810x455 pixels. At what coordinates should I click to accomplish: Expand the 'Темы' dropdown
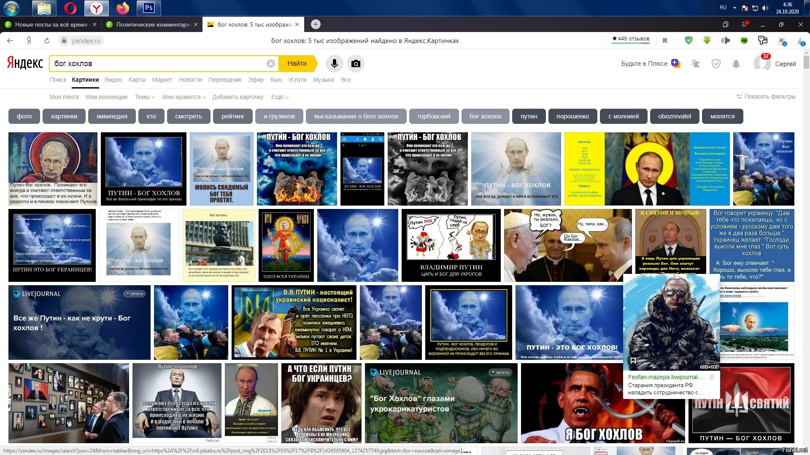(145, 97)
